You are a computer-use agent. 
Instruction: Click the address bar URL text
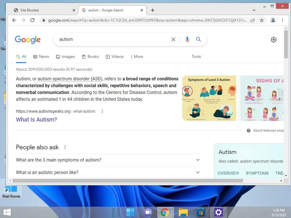click(x=147, y=20)
